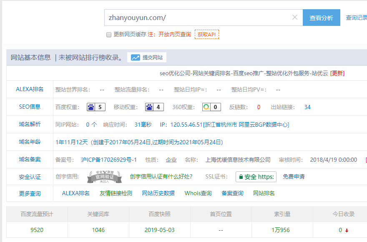Screen dimensions: 367x242
Task: Click the 获取API dashed button
Action: click(207, 34)
